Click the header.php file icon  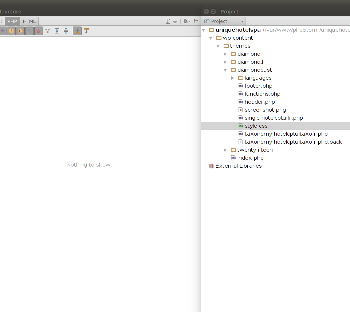coord(241,102)
